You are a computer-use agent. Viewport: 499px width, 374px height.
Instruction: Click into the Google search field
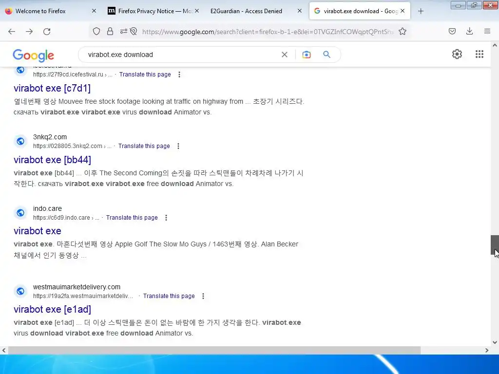point(183,55)
